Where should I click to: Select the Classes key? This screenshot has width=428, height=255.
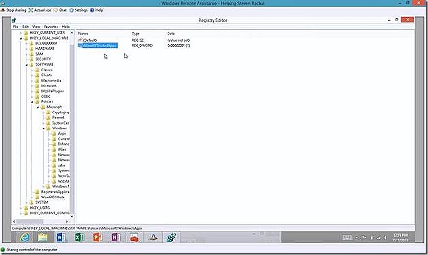click(x=46, y=70)
